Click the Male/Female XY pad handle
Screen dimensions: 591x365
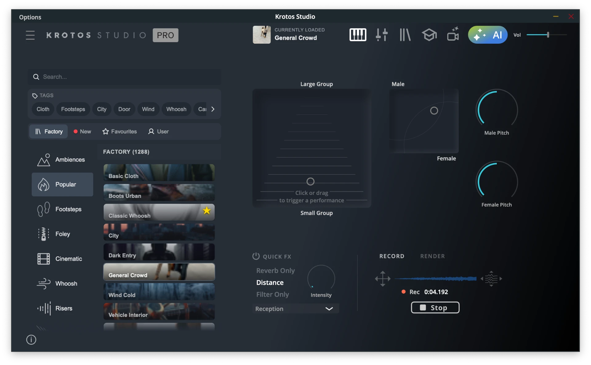point(434,110)
